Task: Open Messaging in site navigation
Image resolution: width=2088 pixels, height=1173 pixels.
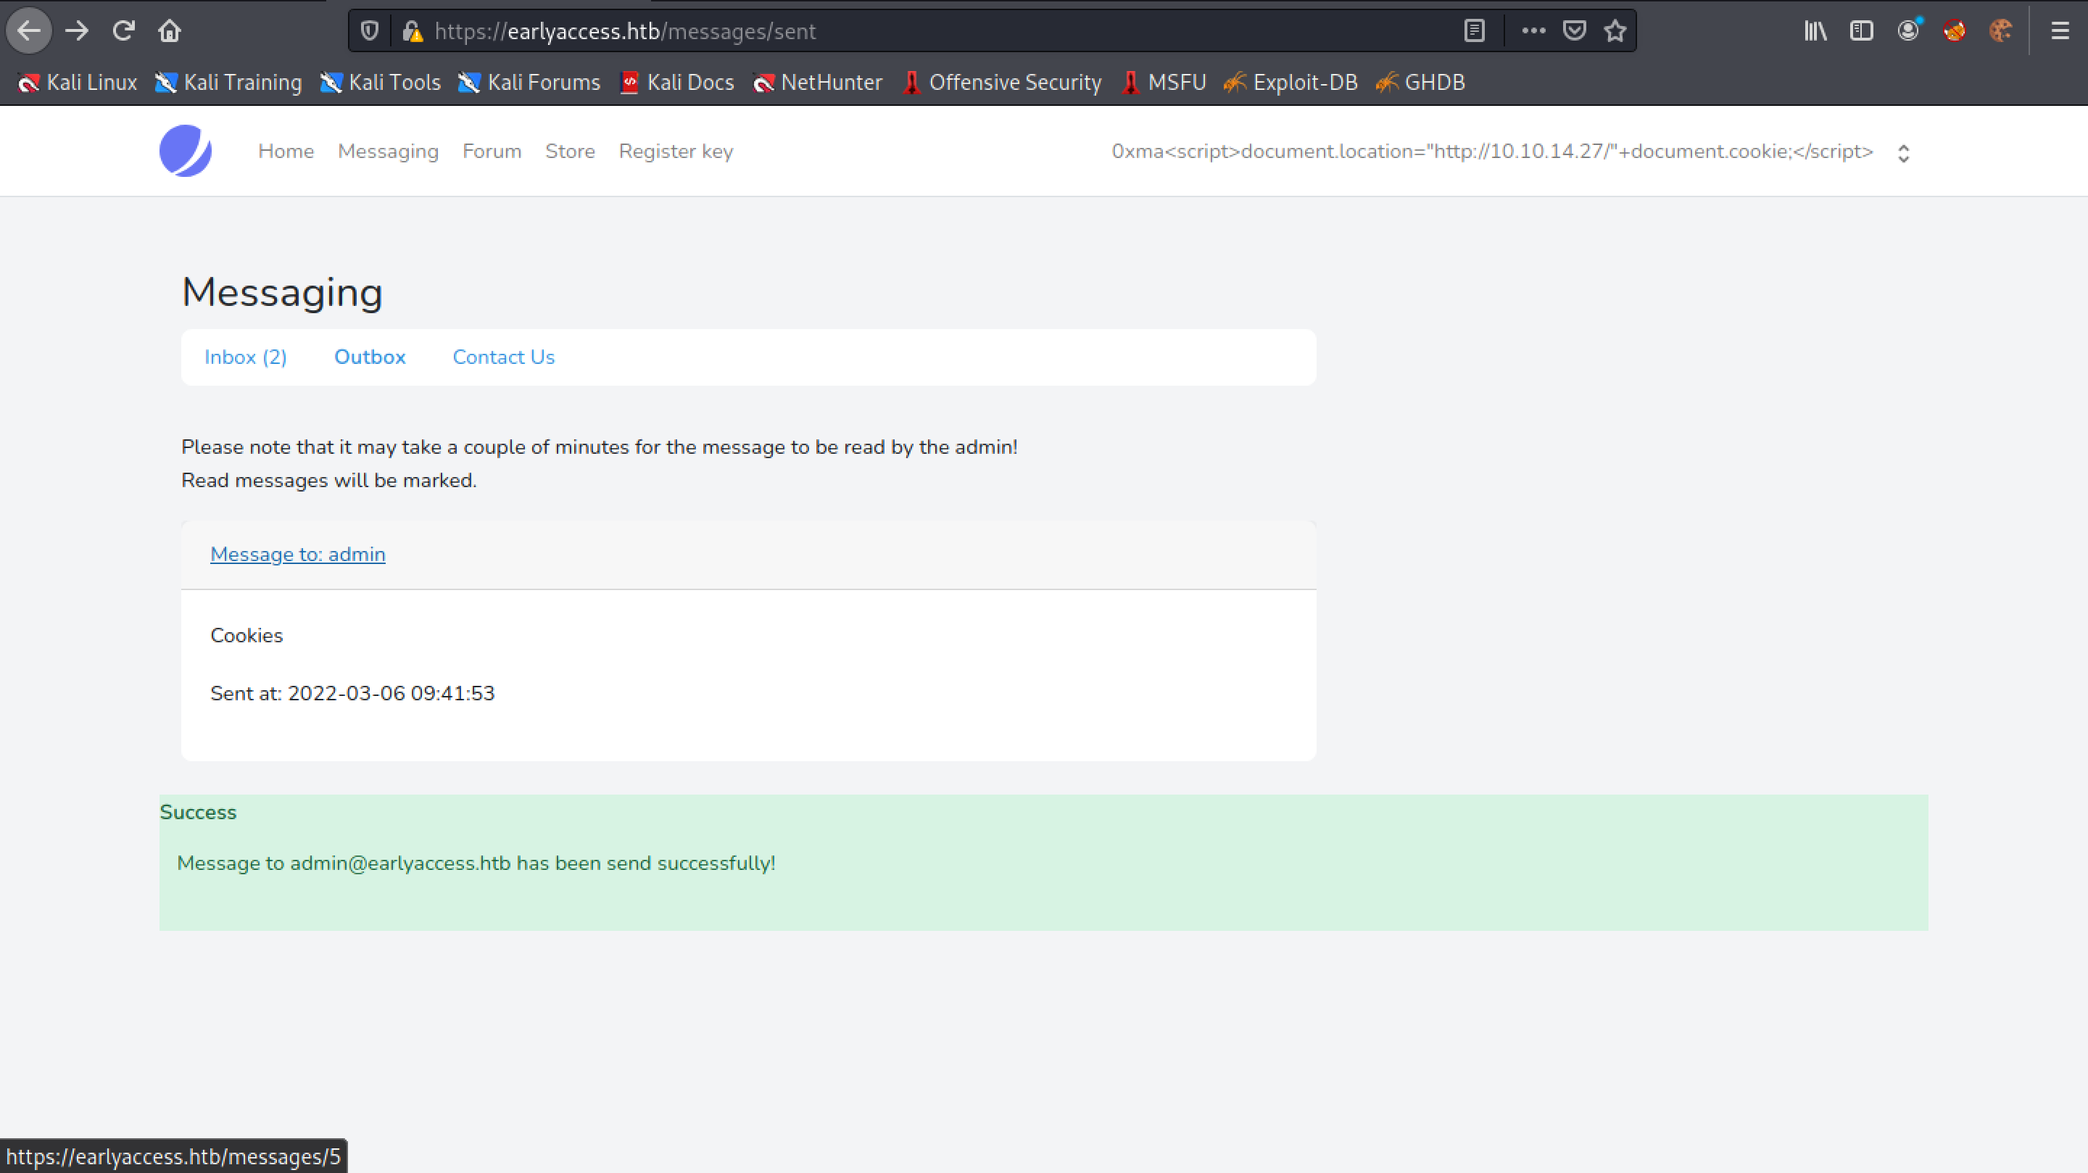Action: pyautogui.click(x=389, y=152)
